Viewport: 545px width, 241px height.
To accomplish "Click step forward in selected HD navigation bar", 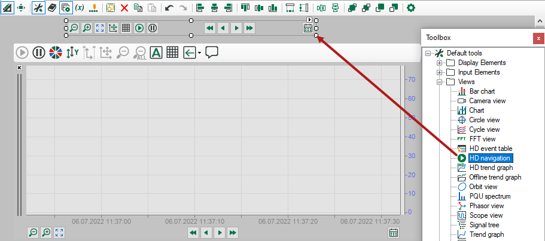I will 236,28.
